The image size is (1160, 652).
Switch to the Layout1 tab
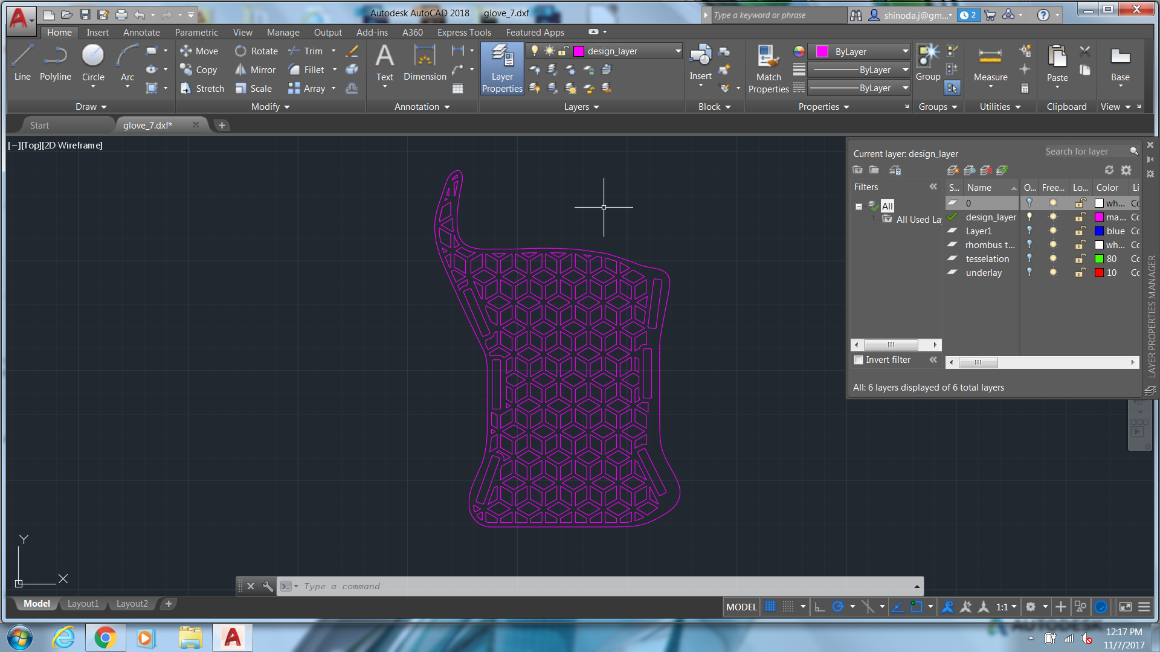point(83,604)
